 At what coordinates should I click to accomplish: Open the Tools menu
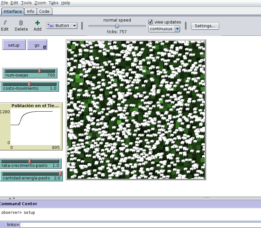(x=26, y=3)
